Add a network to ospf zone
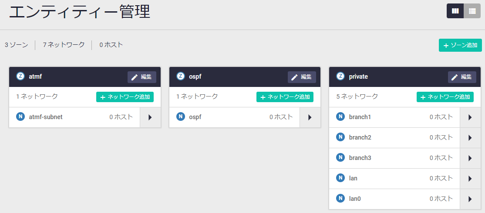The width and height of the screenshot is (485, 213). pyautogui.click(x=285, y=97)
